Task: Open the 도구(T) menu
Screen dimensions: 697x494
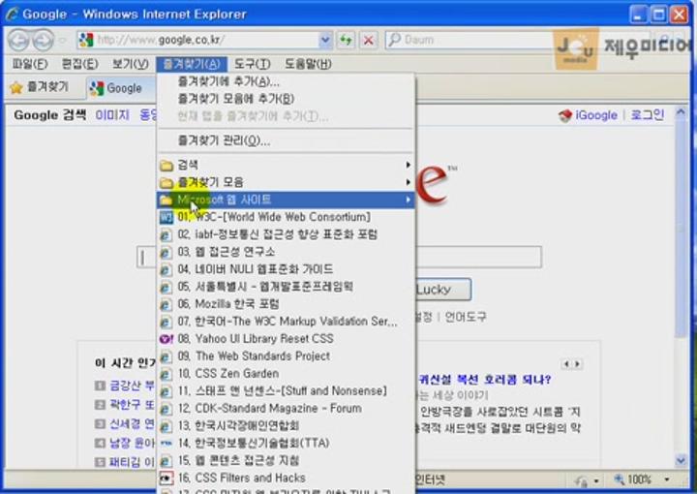Action: pos(252,65)
